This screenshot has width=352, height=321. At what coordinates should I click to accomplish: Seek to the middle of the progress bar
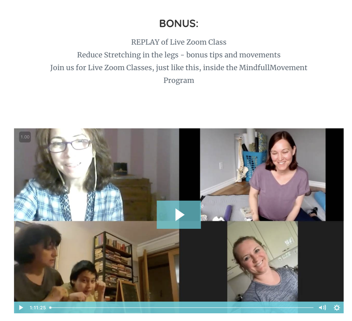(x=182, y=307)
